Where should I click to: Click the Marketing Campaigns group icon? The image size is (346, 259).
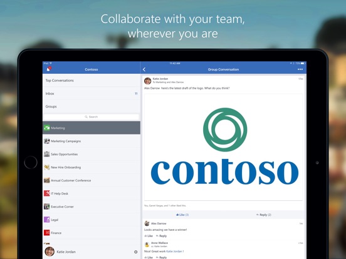tap(47, 141)
